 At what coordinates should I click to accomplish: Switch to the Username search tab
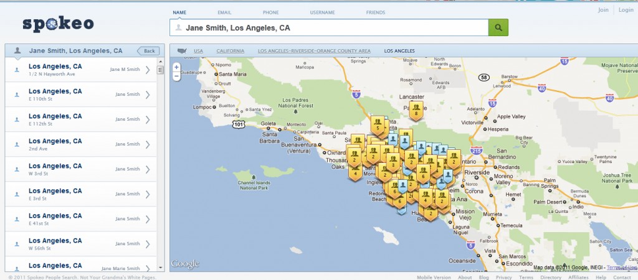[x=322, y=12]
